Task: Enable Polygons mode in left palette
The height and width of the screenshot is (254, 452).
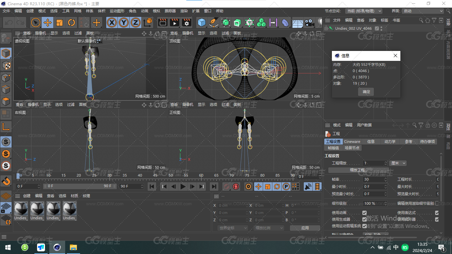Action: point(6,102)
